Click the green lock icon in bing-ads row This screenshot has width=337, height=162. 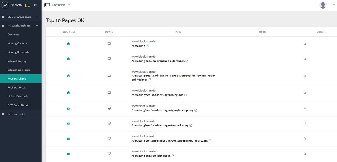(68, 93)
